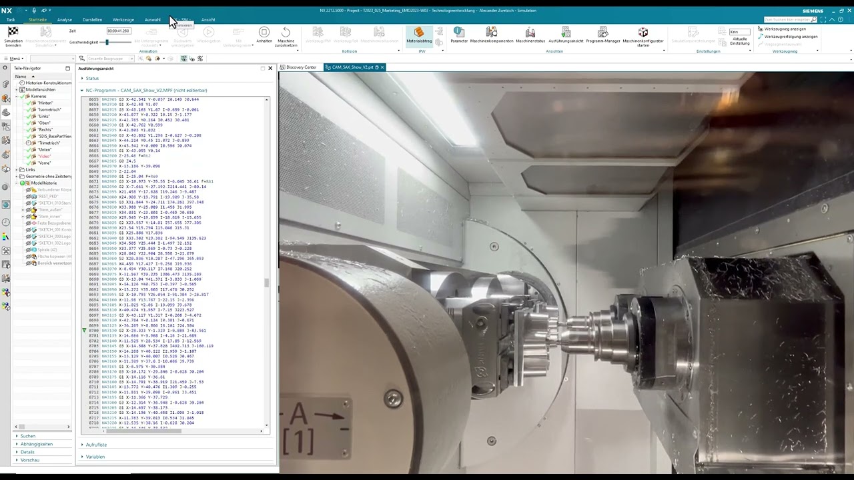Open Maschinenkomponenten view icon

tap(492, 32)
